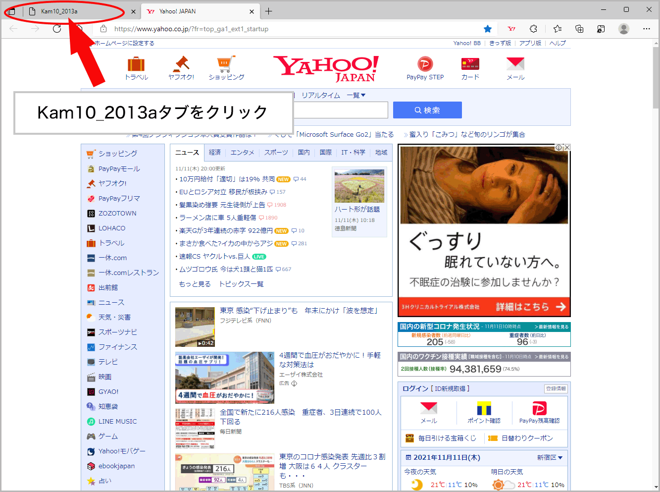
Task: Open the トラベル suitcase icon in header
Action: click(x=136, y=64)
